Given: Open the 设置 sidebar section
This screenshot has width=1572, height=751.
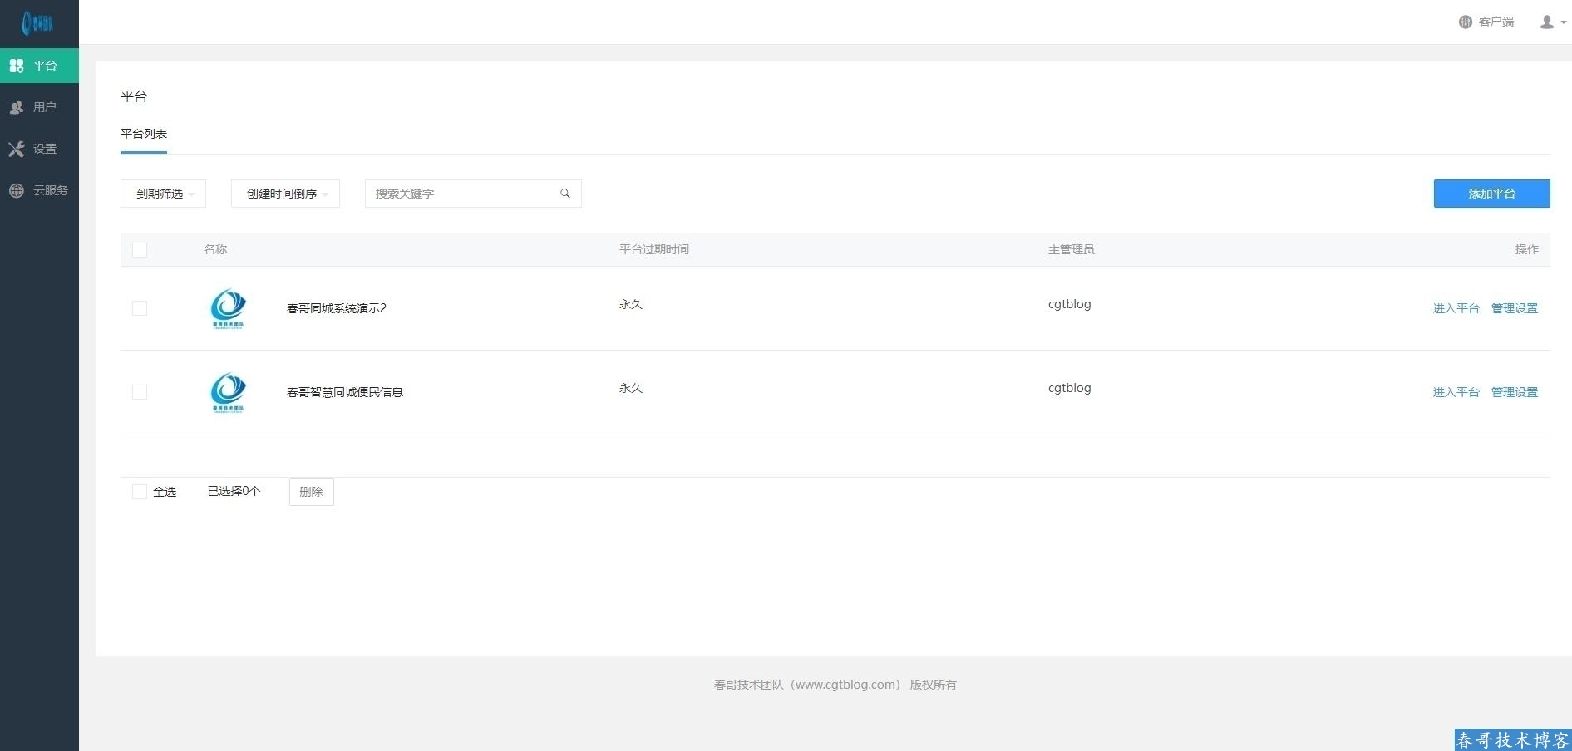Looking at the screenshot, I should point(39,149).
